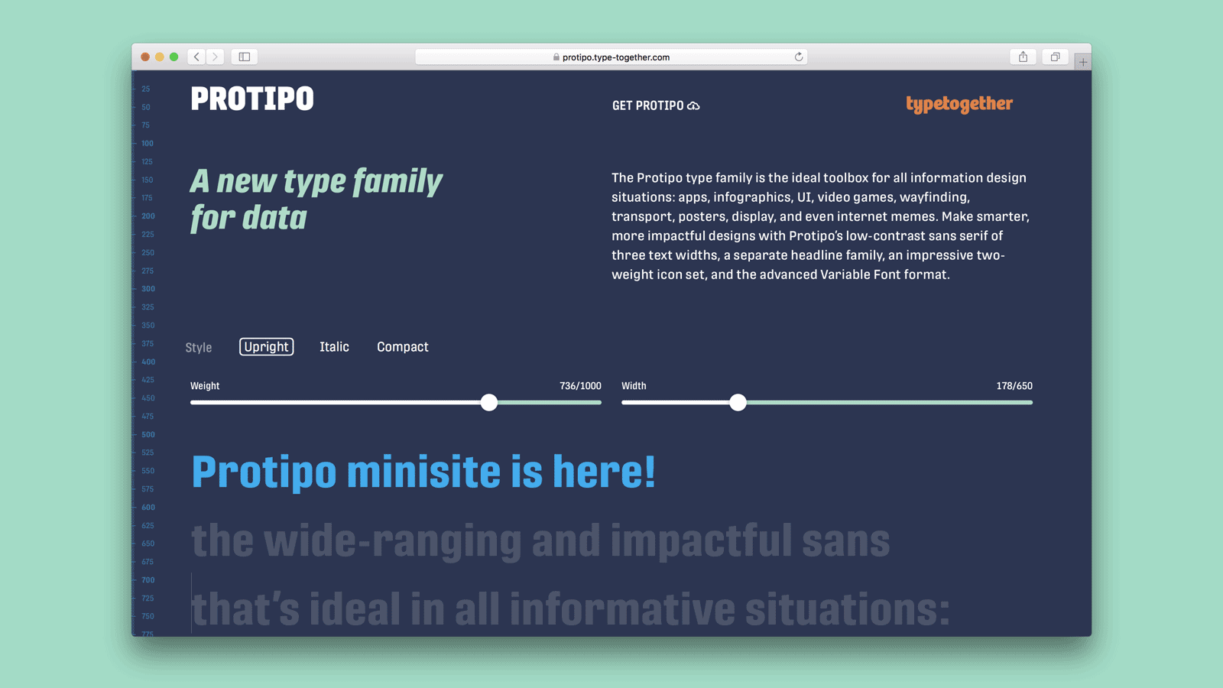Click the cloud download icon next to Get Protipo
1223x688 pixels.
point(693,105)
